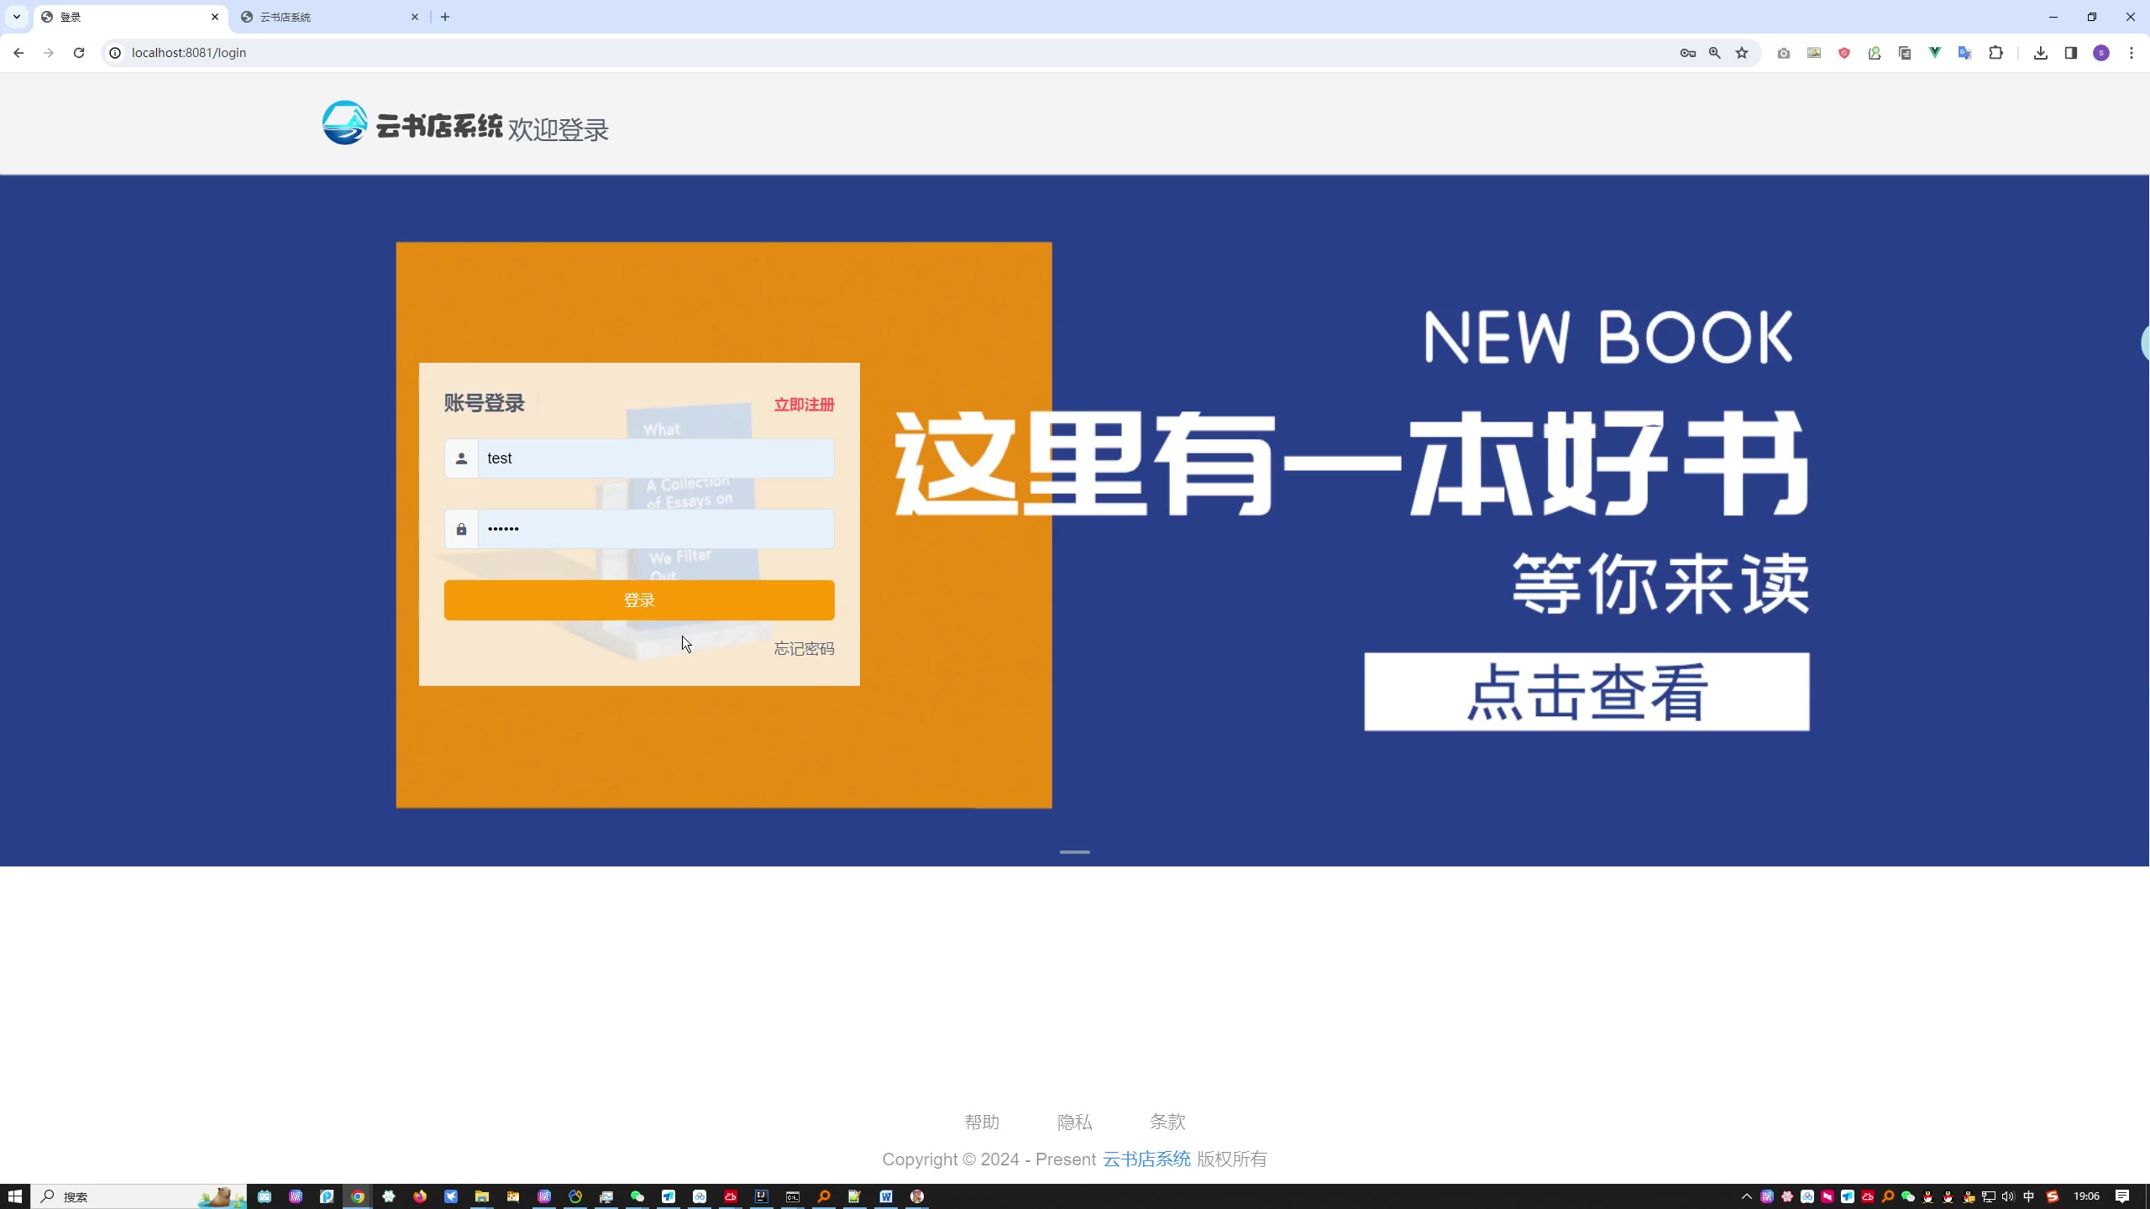The height and width of the screenshot is (1209, 2150).
Task: Open the command prompt taskbar icon
Action: [793, 1196]
